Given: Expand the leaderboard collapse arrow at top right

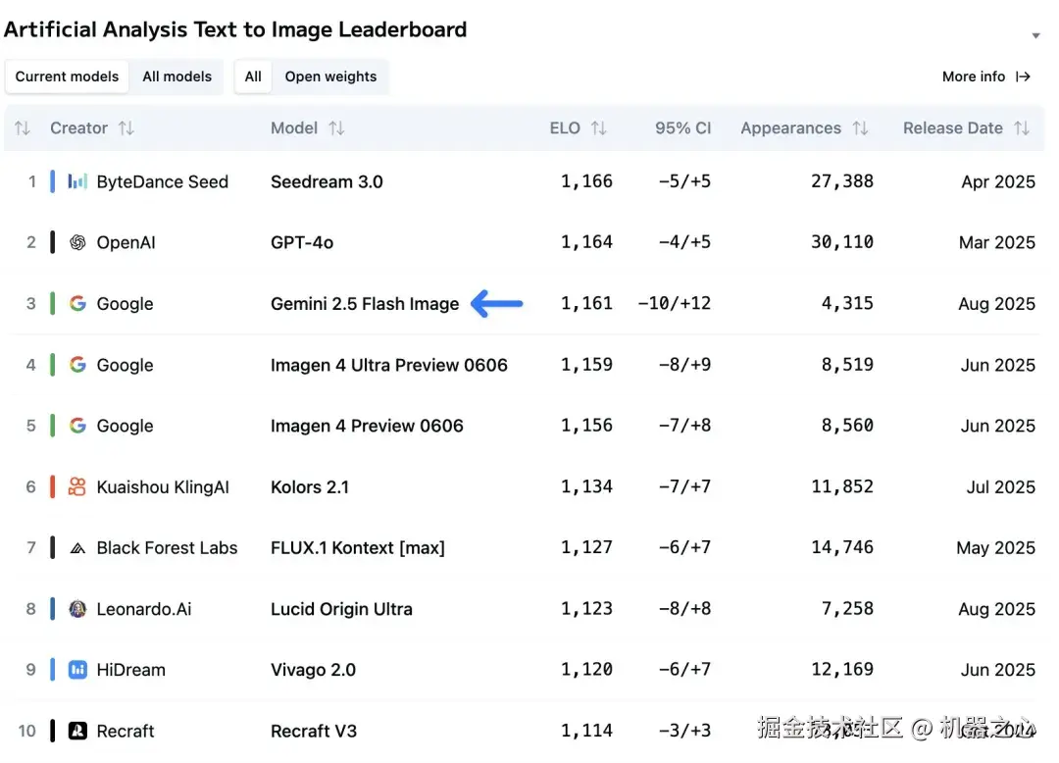Looking at the screenshot, I should click(1035, 36).
